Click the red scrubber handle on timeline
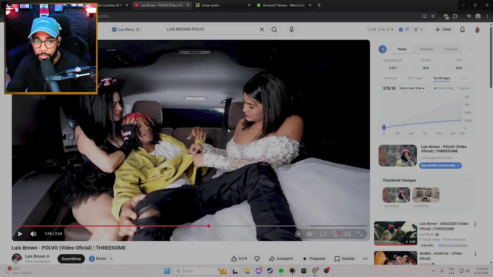Viewport: 493px width, 277px height. [x=209, y=226]
